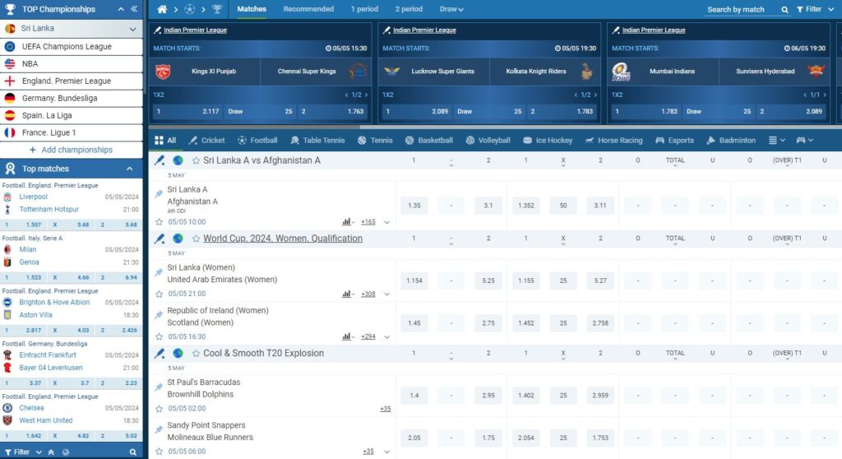Image resolution: width=842 pixels, height=459 pixels.
Task: Expand markets for Sri Lanka Women match
Action: point(386,294)
